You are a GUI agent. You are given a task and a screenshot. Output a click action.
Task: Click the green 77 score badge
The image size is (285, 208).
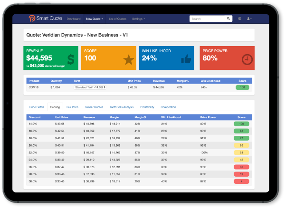pos(241,138)
